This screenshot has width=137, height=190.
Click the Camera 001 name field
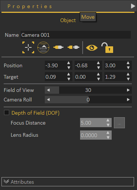(76, 35)
